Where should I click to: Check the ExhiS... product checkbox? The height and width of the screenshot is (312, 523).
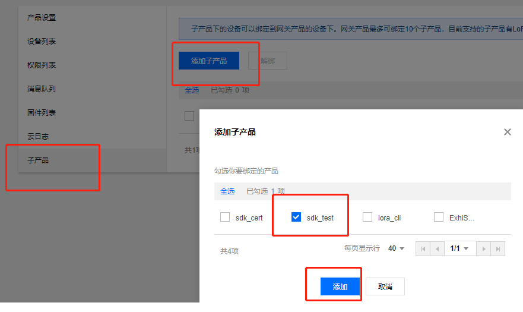click(439, 217)
